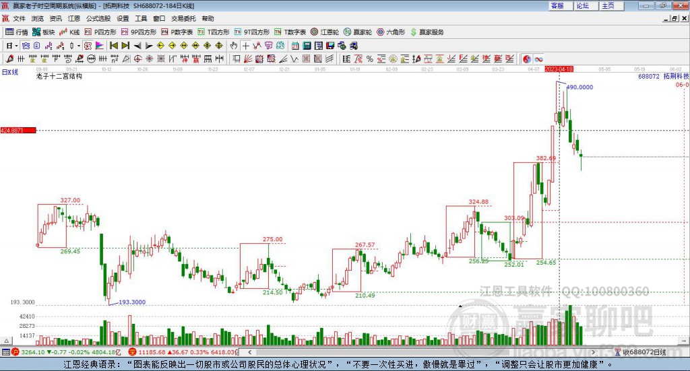The width and height of the screenshot is (690, 371).
Task: Open the 交易委托 menu
Action: click(x=183, y=18)
